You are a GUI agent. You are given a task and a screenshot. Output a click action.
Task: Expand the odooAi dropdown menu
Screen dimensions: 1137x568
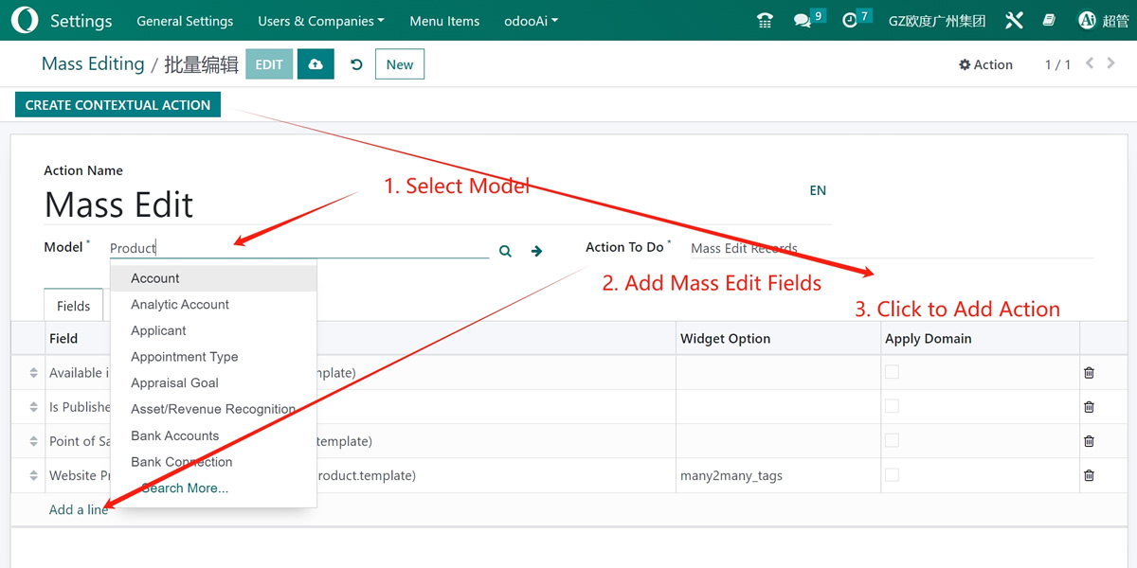(x=530, y=21)
